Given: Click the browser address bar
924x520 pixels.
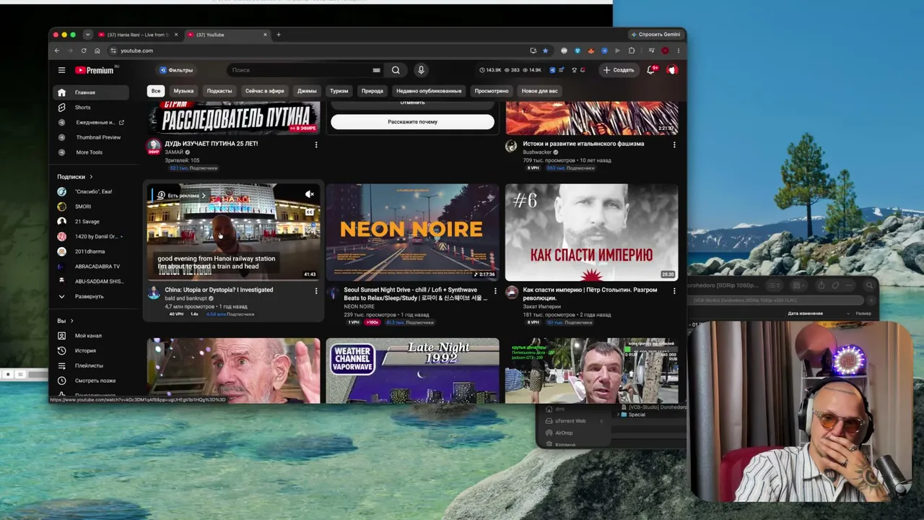Looking at the screenshot, I should tap(318, 51).
